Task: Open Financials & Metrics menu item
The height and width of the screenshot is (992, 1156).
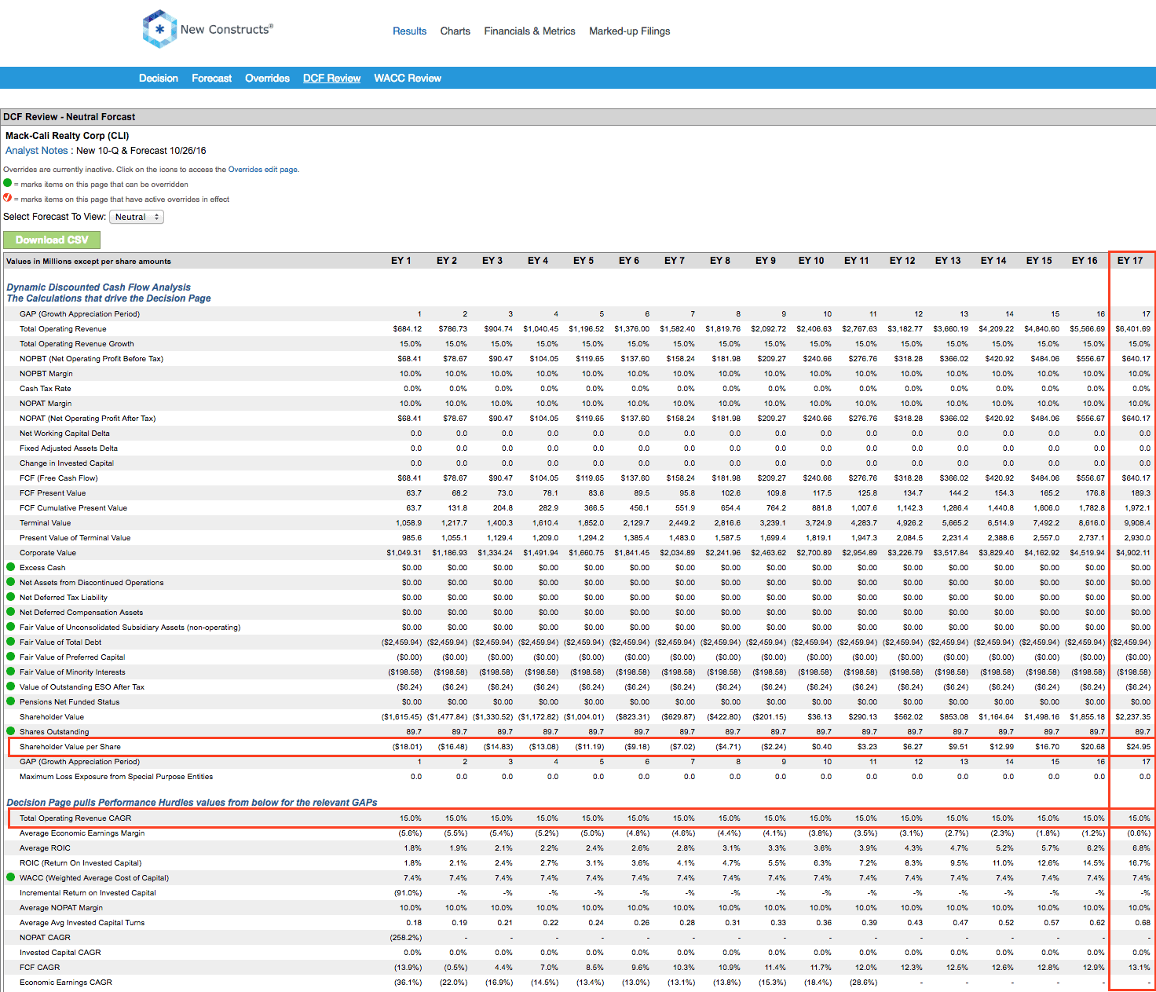Action: [530, 31]
